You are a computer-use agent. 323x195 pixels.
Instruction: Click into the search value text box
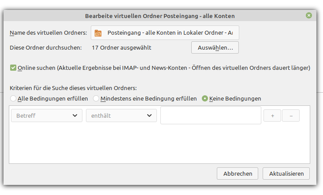tap(211, 116)
